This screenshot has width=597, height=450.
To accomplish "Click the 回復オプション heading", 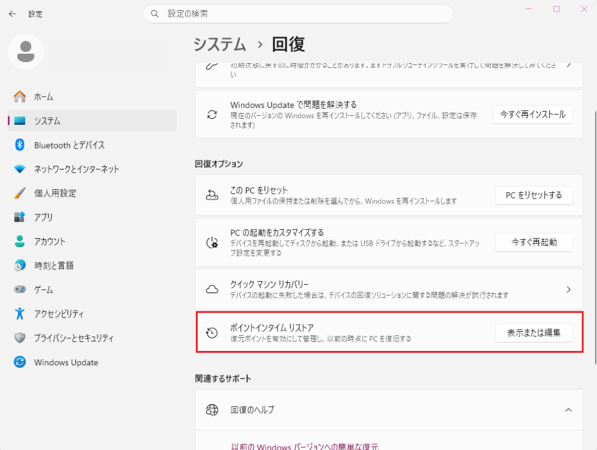I will click(x=219, y=164).
